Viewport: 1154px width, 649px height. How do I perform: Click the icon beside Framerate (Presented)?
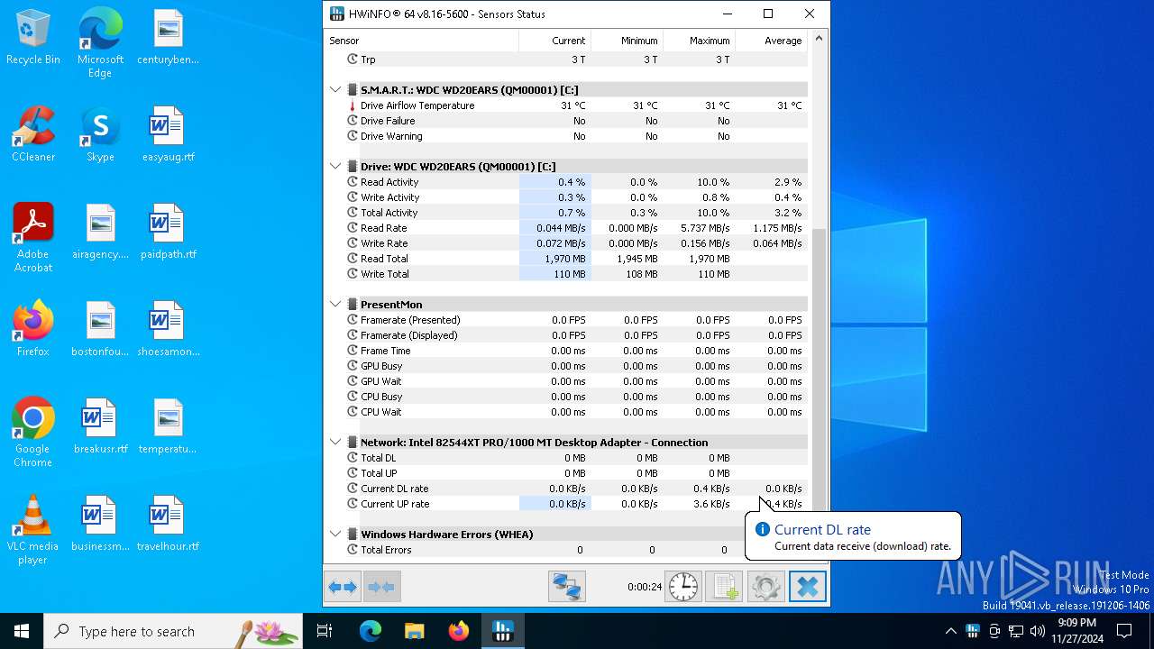point(353,320)
